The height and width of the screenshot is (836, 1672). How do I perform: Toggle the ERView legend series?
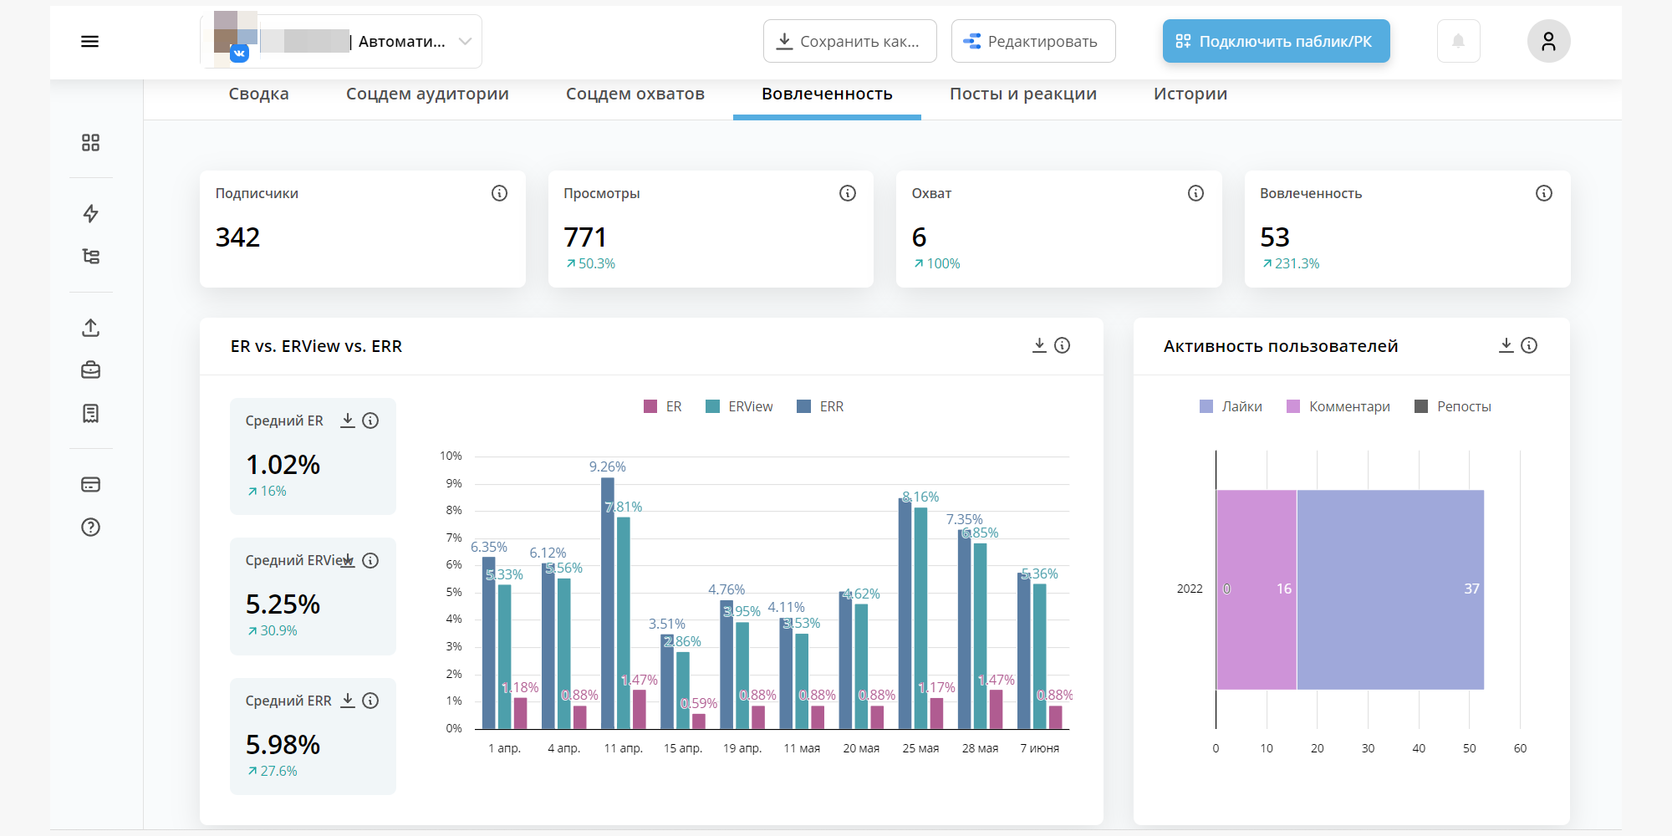tap(739, 406)
